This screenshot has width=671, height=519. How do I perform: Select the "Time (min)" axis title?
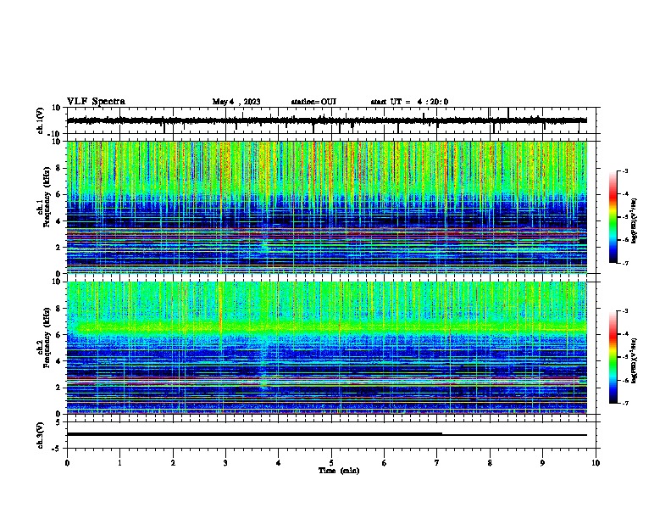[x=339, y=471]
